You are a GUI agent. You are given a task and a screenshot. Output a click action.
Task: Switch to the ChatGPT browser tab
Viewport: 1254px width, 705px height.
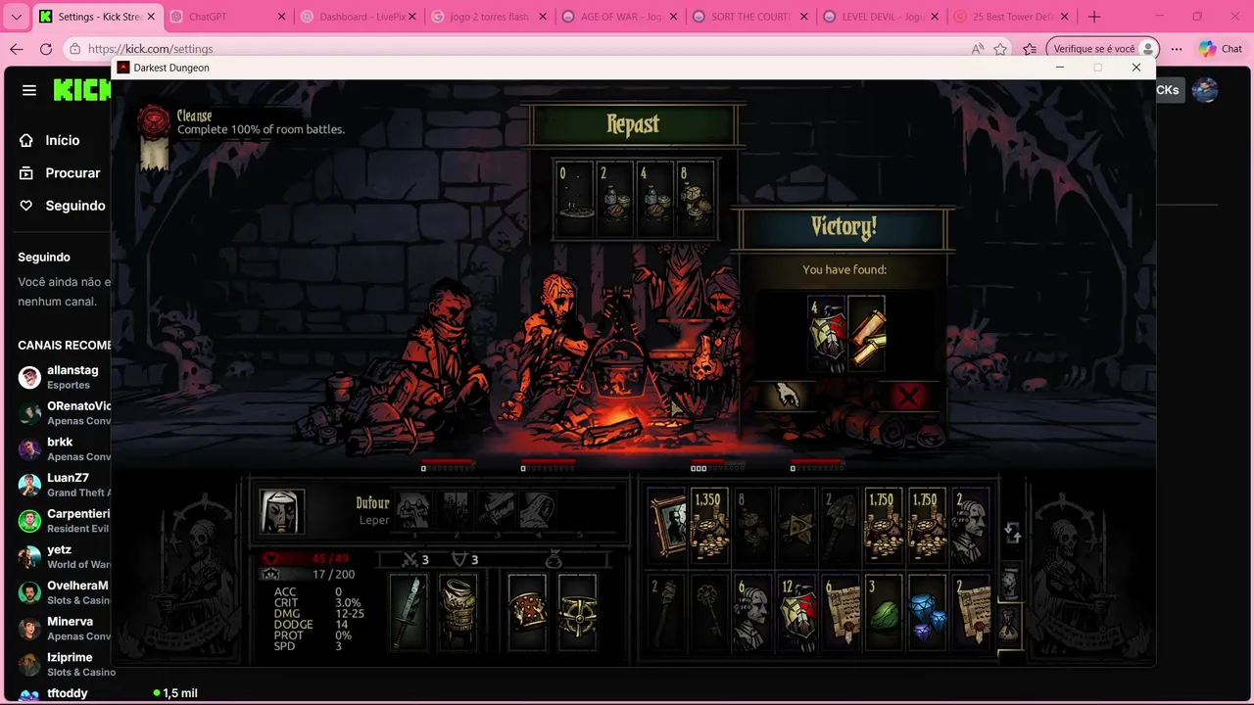229,17
